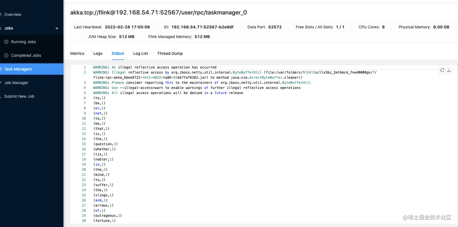
Task: Click log line 3 'Please consider reporting'
Action: tap(202, 83)
